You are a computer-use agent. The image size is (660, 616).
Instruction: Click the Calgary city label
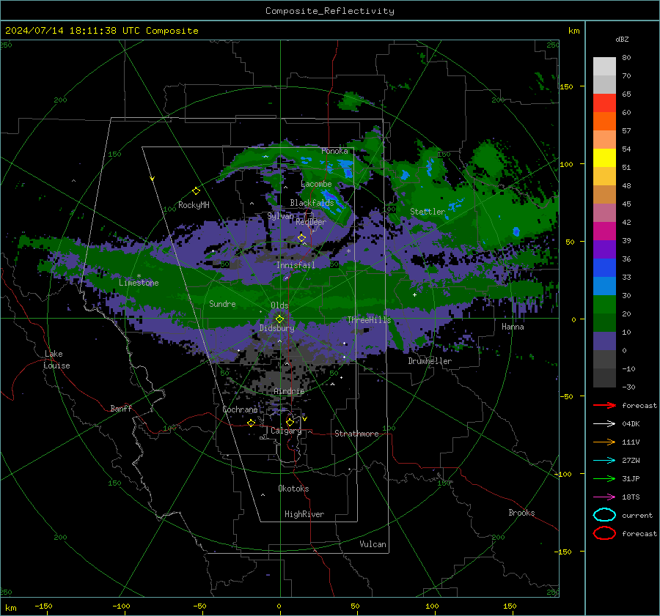(286, 431)
